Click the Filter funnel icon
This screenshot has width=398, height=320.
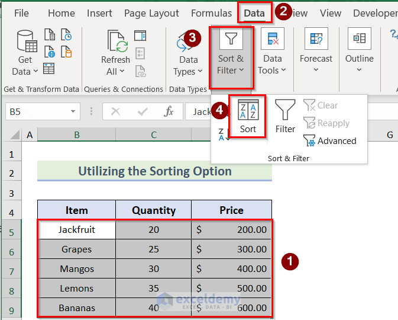point(285,116)
